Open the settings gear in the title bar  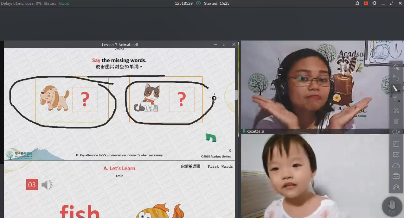tap(374, 3)
